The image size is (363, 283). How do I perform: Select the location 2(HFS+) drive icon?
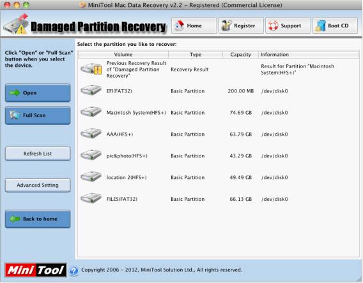coord(91,177)
